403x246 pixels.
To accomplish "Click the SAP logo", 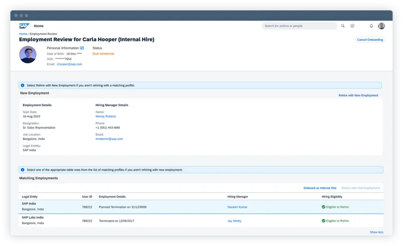I will click(24, 26).
